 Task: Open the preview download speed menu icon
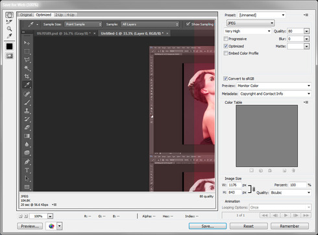pos(55,204)
